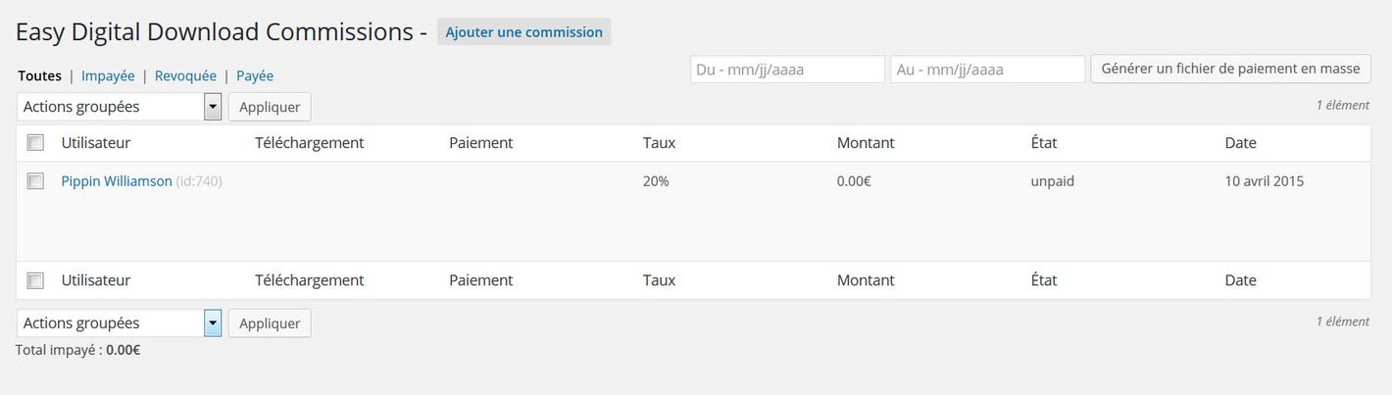The image size is (1392, 395).
Task: Toggle select-all checkbox in table header
Action: (x=35, y=143)
